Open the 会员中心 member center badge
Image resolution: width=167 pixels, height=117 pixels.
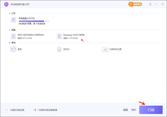(135, 4)
